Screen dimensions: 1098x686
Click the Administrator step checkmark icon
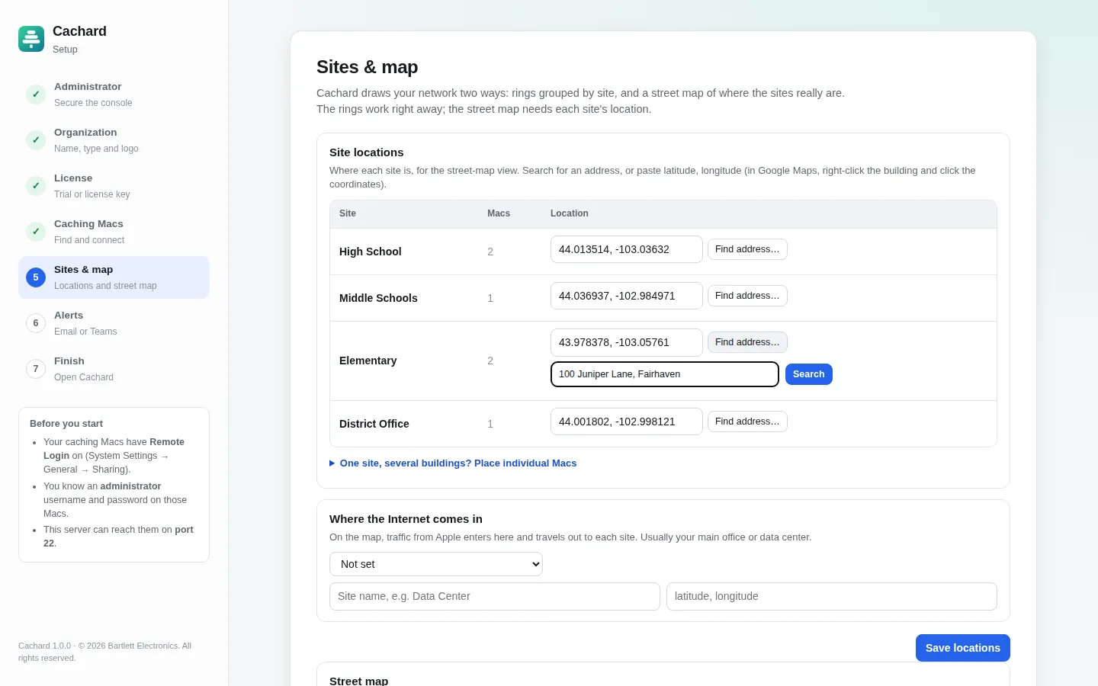tap(36, 95)
